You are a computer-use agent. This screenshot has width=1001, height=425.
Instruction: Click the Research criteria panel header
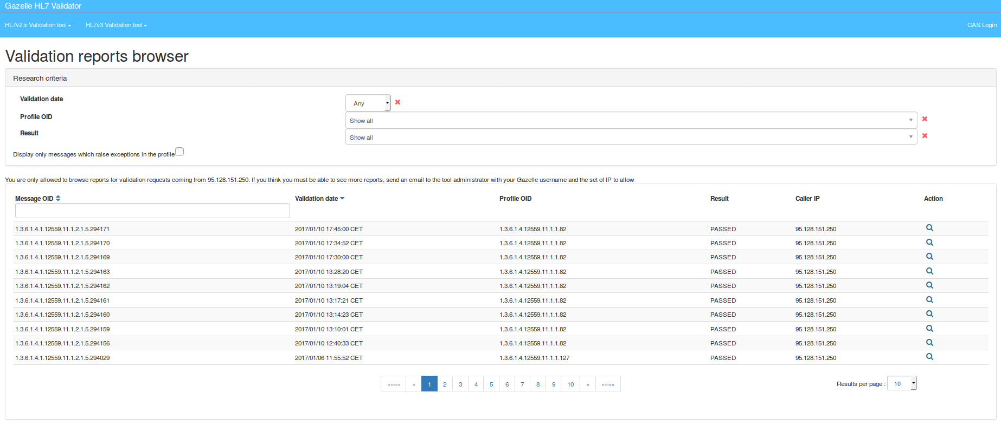pyautogui.click(x=501, y=78)
